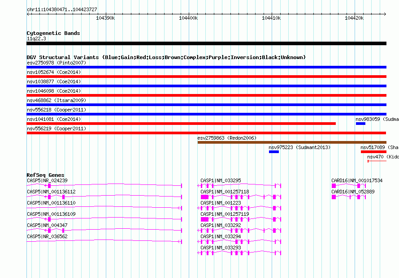The height and width of the screenshot is (278, 399).
Task: Click the Cytogenetic Bands track title
Action: (53, 33)
